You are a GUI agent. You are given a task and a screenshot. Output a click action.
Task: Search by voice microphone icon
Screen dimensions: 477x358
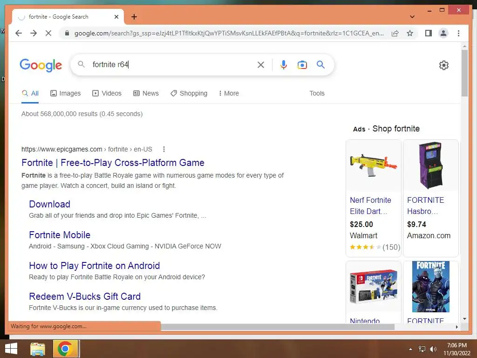(284, 64)
